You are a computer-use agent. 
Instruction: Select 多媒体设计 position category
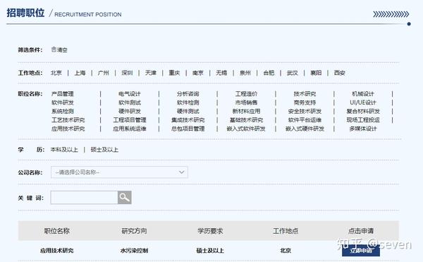coord(363,129)
